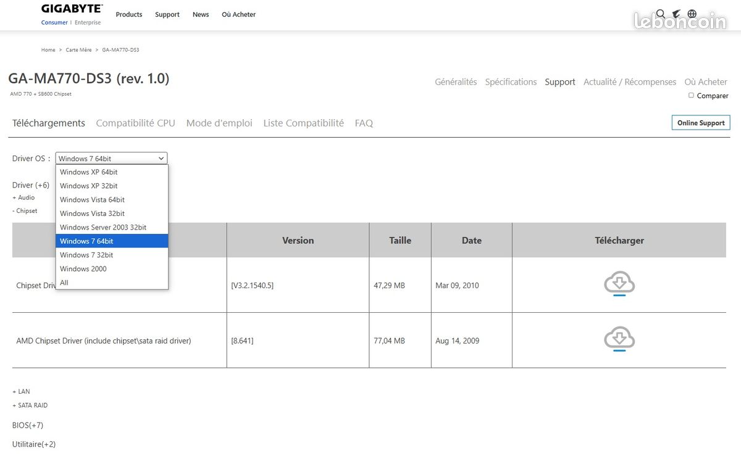Viewport: 741px width, 456px height.
Task: Open the search icon in the header
Action: pos(660,13)
